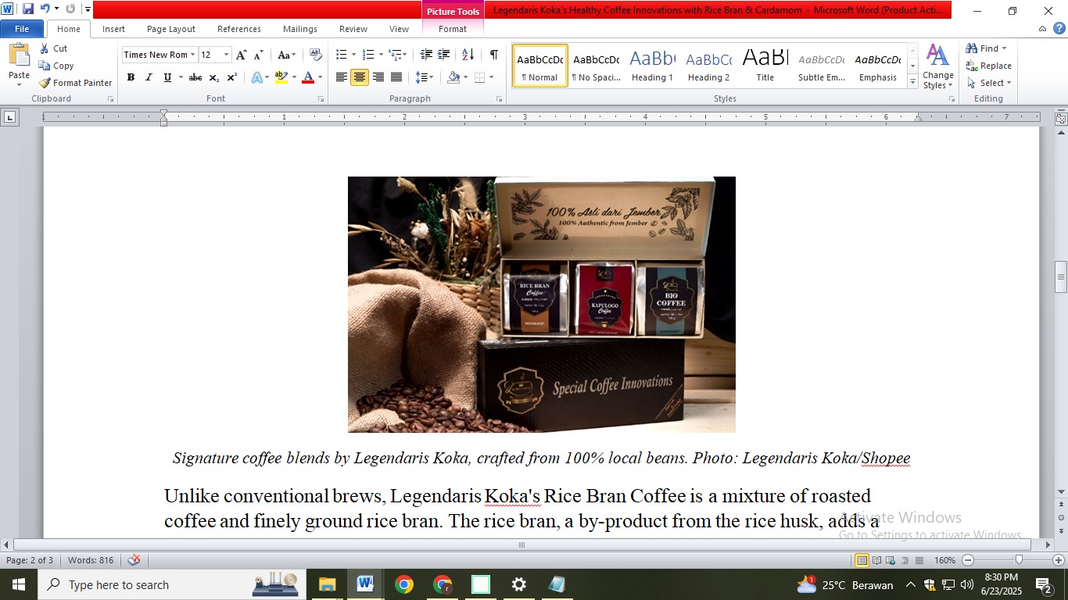This screenshot has height=600, width=1068.
Task: Click the Words: 816 counter
Action: [x=91, y=560]
